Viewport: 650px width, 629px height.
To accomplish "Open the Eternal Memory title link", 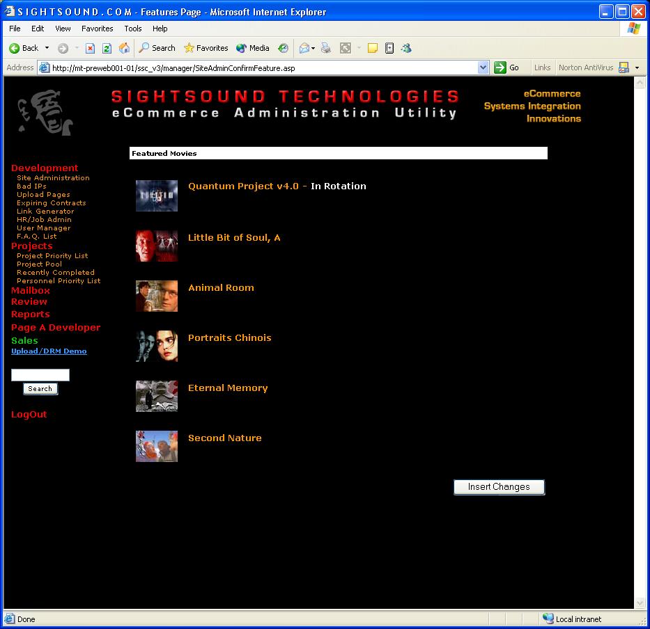I will (228, 388).
